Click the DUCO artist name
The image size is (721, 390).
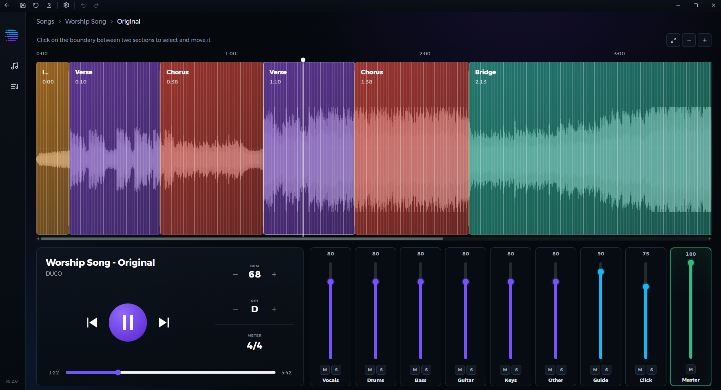point(54,274)
